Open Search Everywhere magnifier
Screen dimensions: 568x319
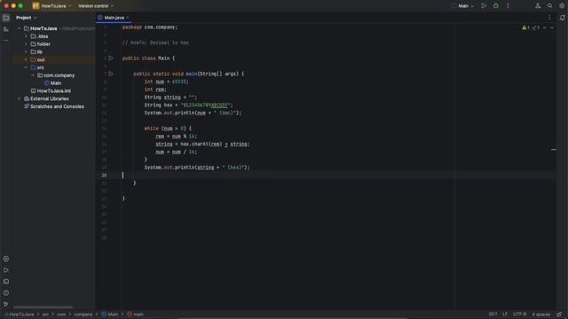550,6
